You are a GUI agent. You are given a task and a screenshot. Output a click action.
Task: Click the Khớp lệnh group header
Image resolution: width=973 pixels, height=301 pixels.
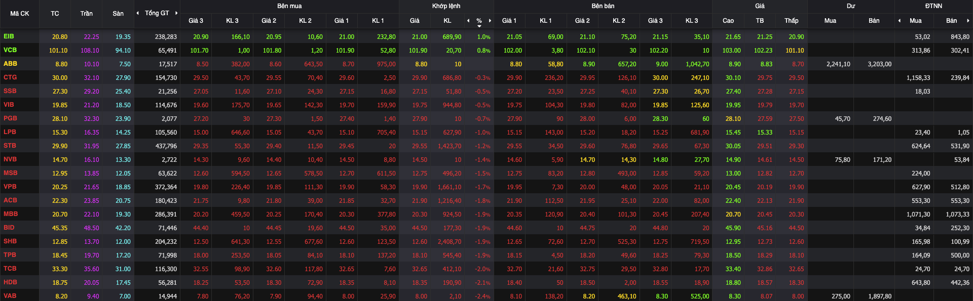coord(446,6)
